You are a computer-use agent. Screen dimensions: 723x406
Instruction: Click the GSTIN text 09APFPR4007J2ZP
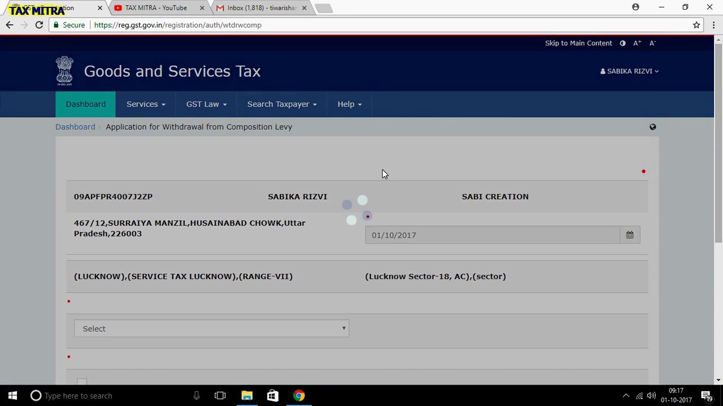[x=113, y=197]
